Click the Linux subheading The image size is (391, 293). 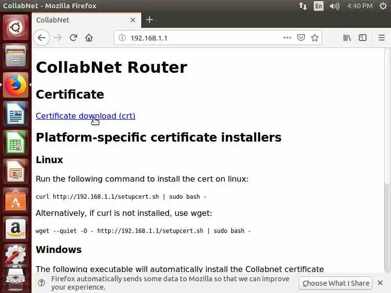[x=49, y=160]
